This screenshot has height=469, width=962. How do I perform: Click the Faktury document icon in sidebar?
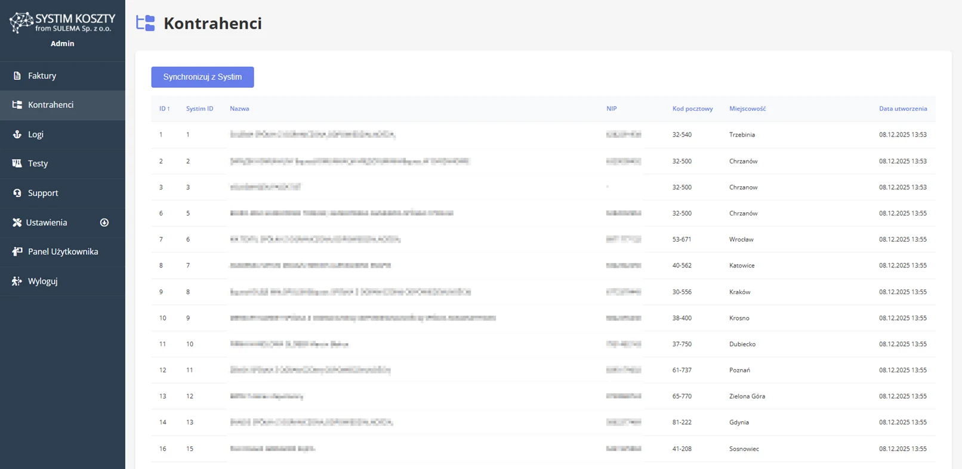coord(17,76)
